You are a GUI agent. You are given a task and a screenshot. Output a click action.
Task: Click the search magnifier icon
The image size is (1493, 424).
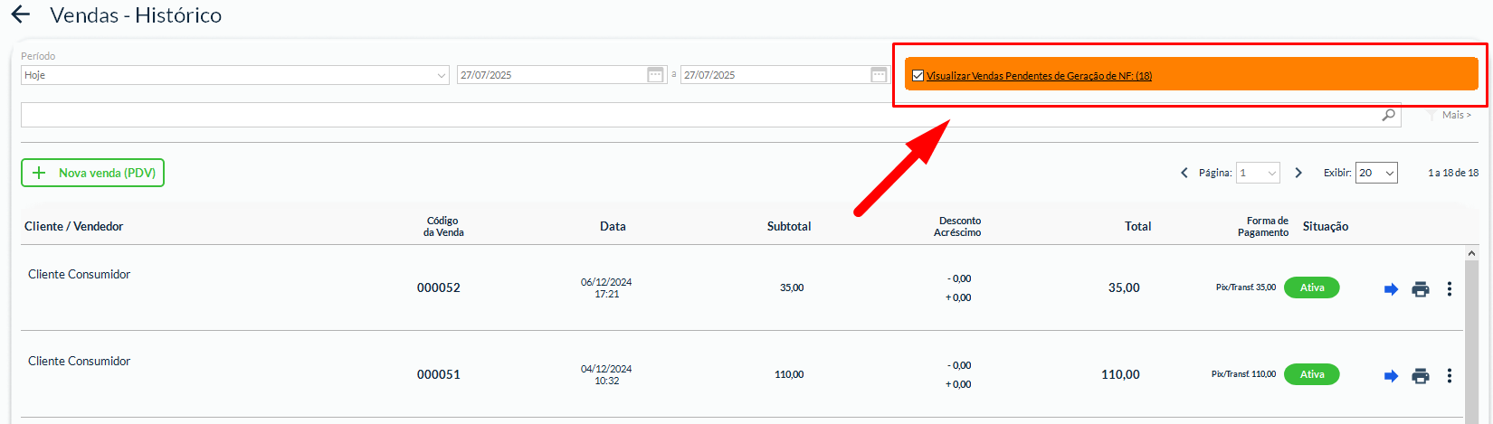(x=1388, y=115)
